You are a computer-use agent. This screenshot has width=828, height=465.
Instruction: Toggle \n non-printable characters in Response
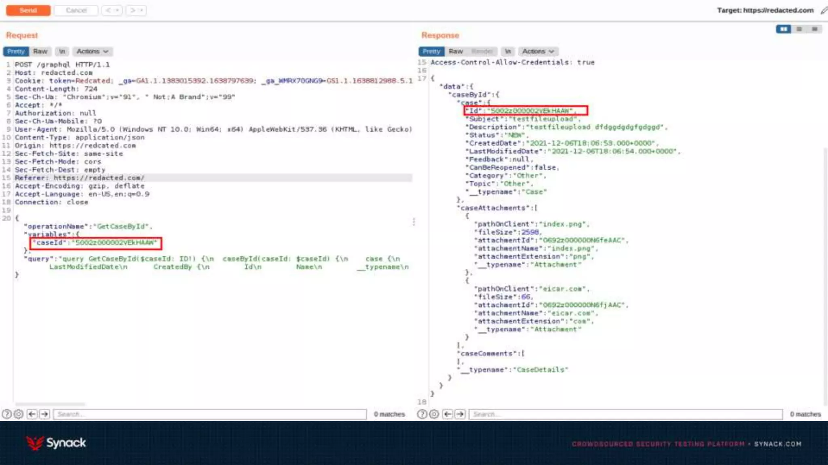(508, 51)
